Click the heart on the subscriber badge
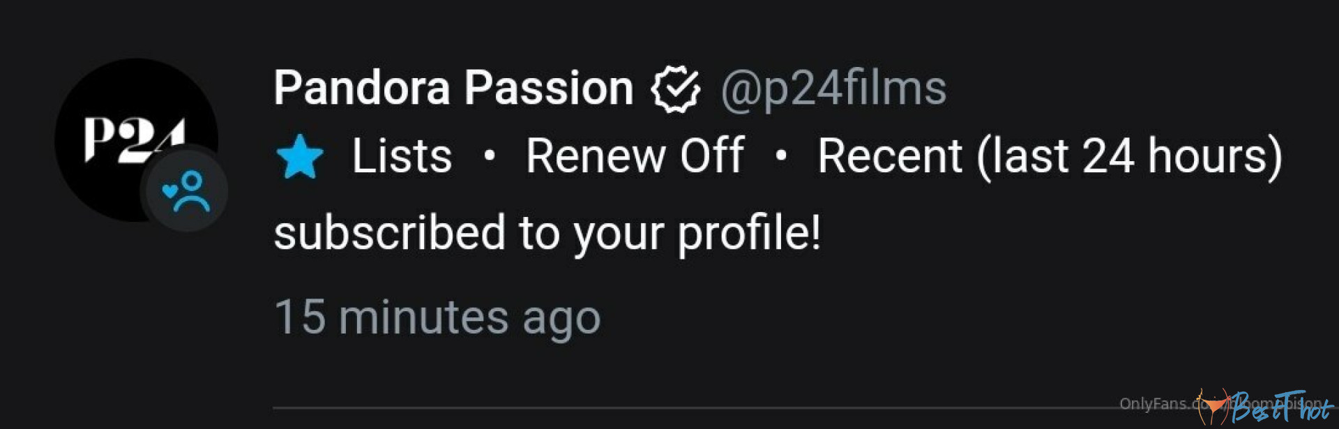 (170, 190)
